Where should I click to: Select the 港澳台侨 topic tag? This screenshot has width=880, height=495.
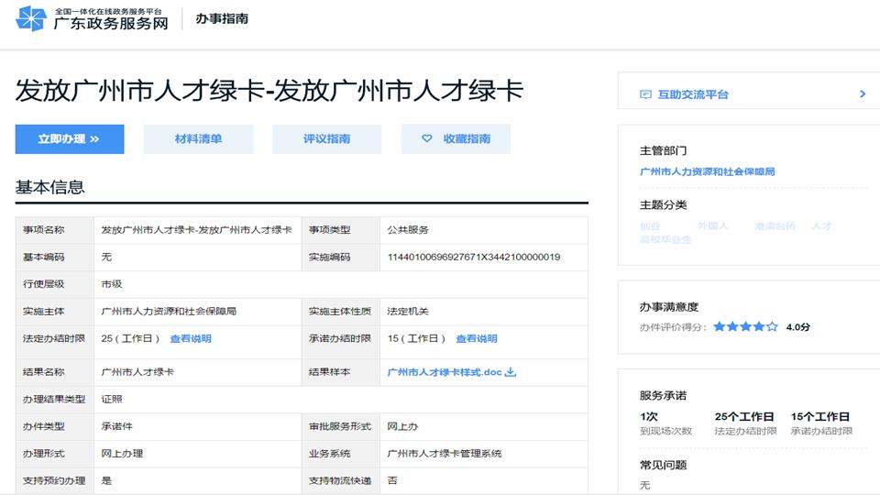(x=775, y=225)
